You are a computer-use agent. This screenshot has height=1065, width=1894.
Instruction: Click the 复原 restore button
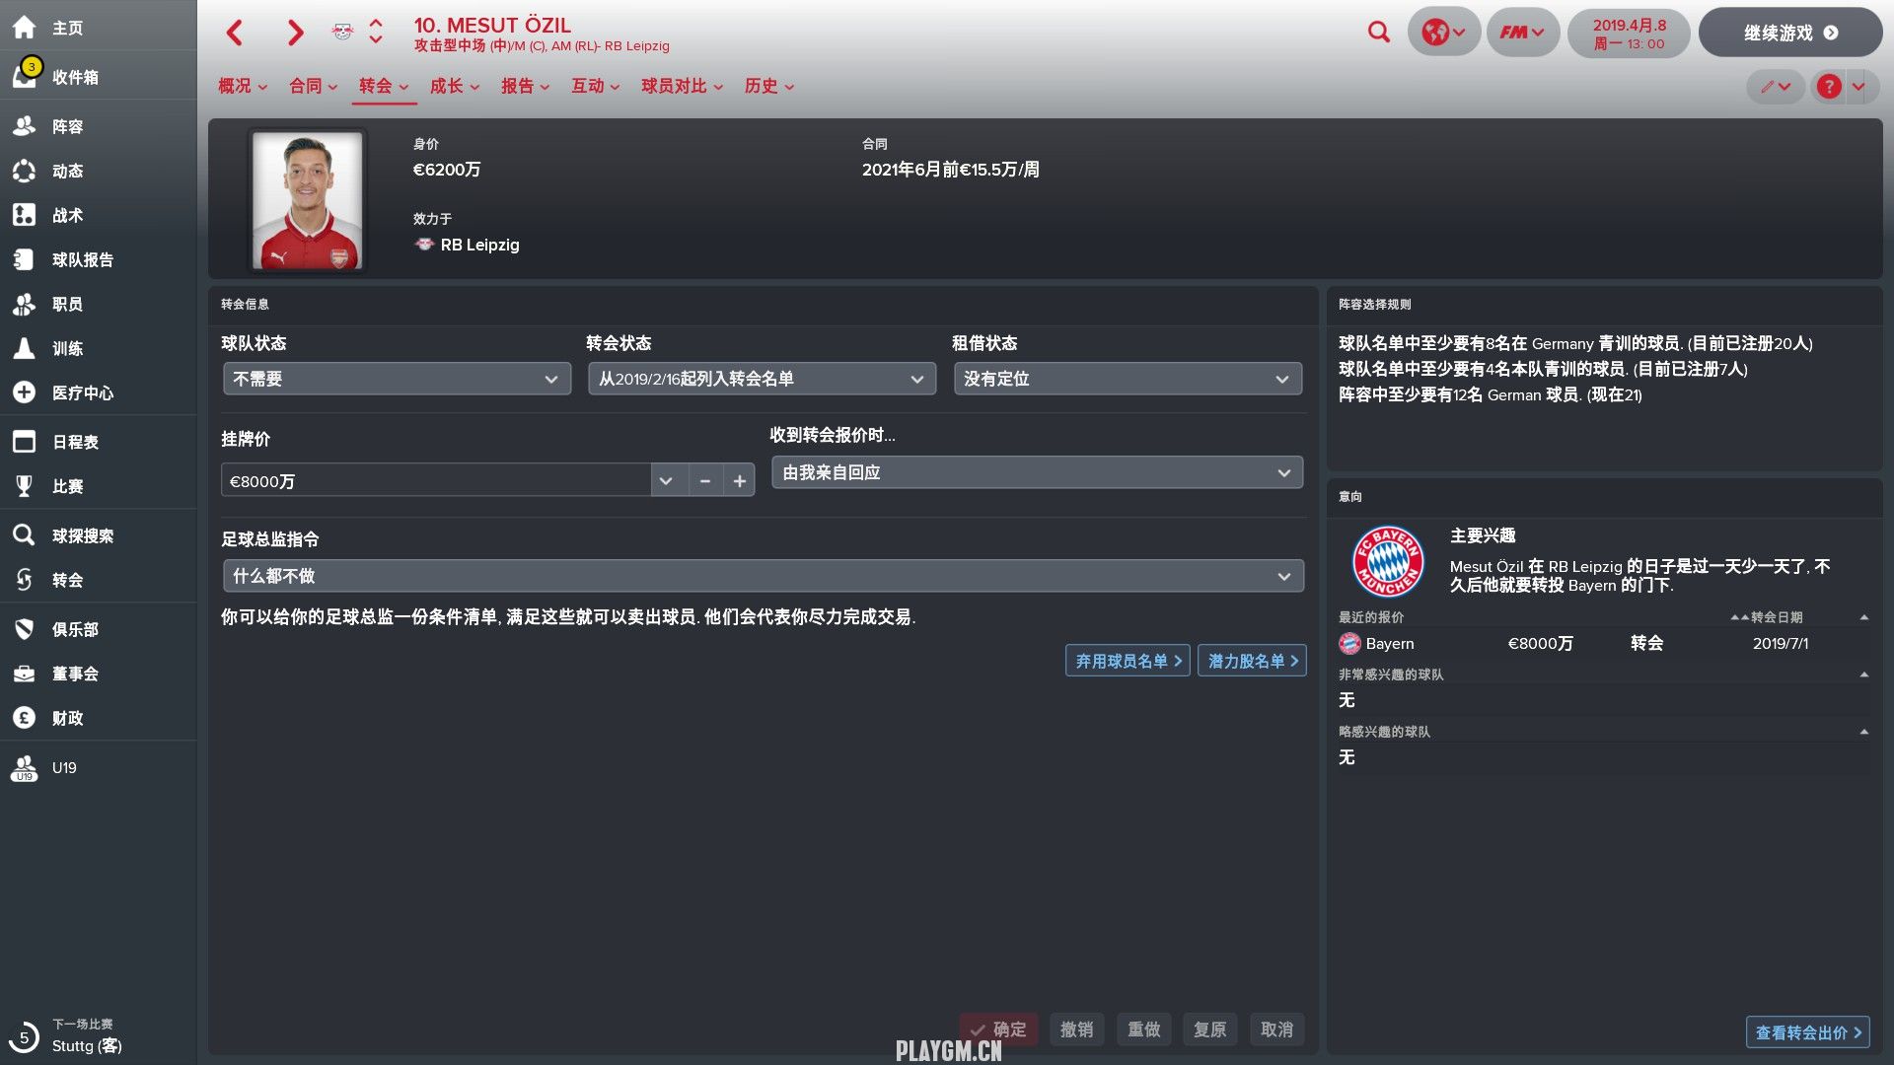pyautogui.click(x=1209, y=1029)
